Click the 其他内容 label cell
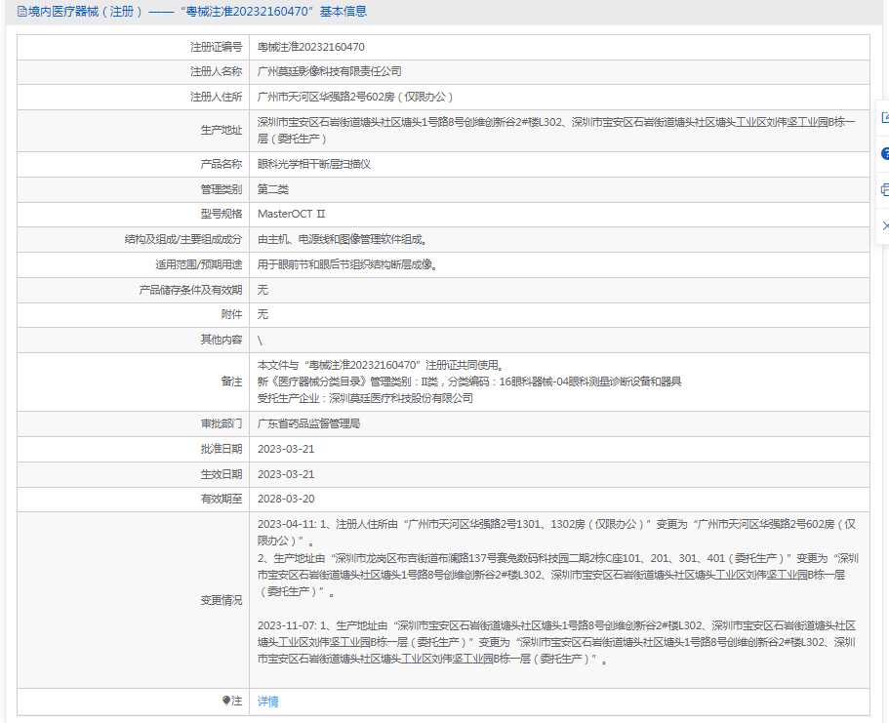 (134, 340)
